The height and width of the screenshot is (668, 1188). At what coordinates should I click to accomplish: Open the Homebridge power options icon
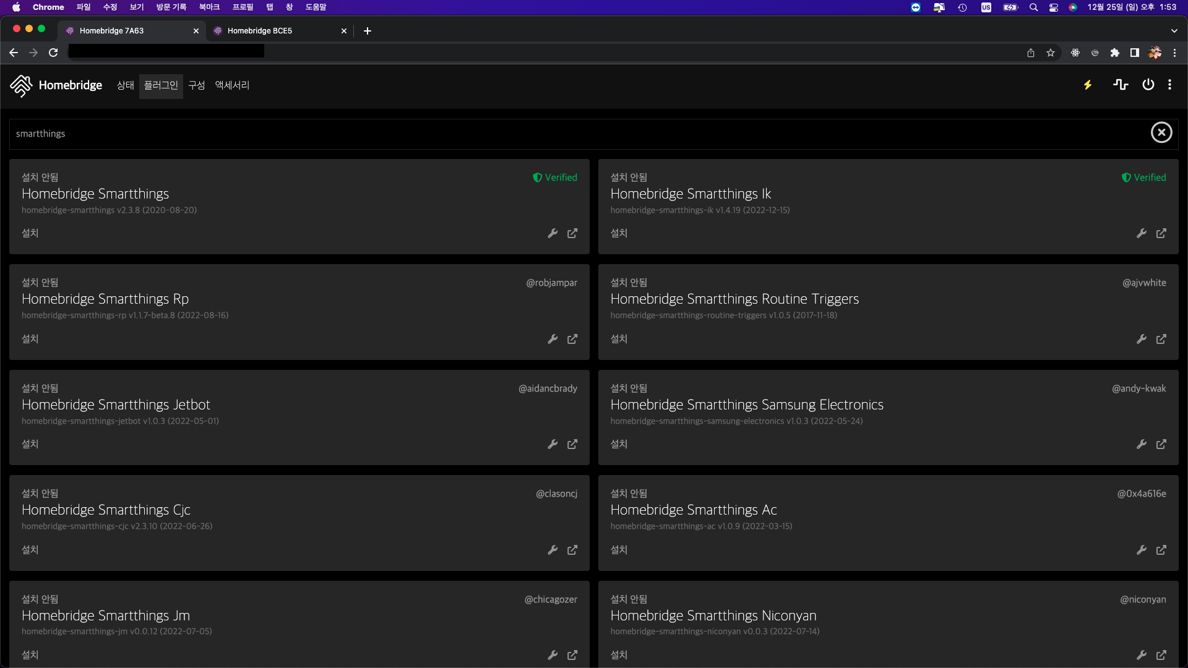(x=1148, y=85)
